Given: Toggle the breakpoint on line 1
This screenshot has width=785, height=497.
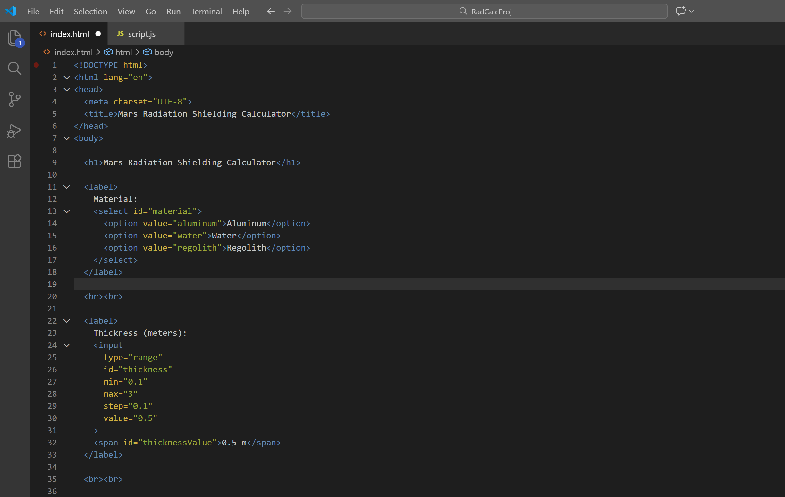Looking at the screenshot, I should (37, 65).
